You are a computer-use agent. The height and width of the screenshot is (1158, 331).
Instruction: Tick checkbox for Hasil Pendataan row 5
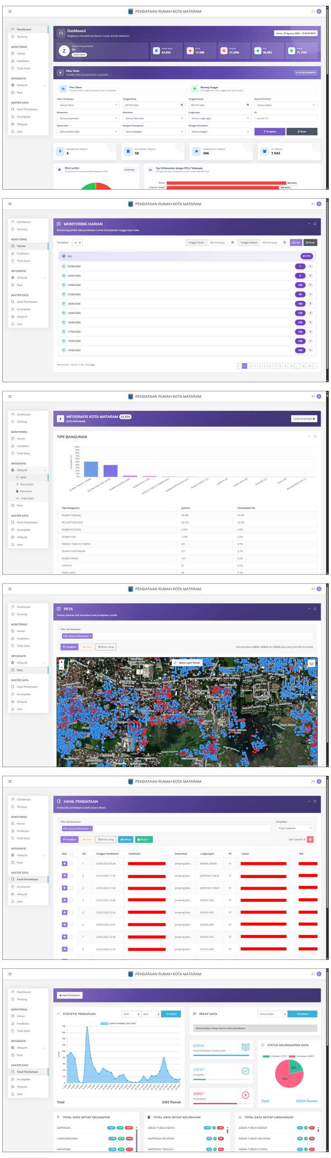pos(71,912)
